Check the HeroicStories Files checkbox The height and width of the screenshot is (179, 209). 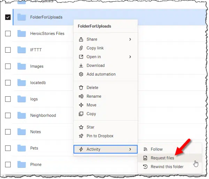point(8,33)
